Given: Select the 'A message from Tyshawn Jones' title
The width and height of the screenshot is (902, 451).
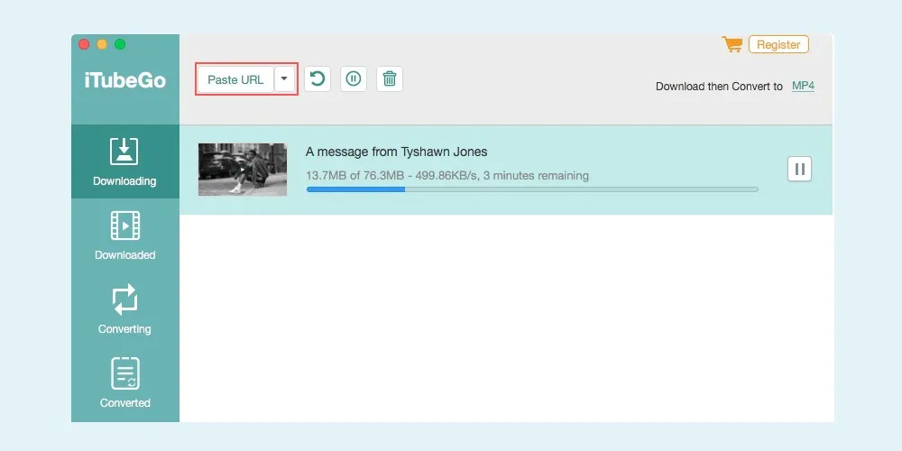Looking at the screenshot, I should tap(396, 152).
